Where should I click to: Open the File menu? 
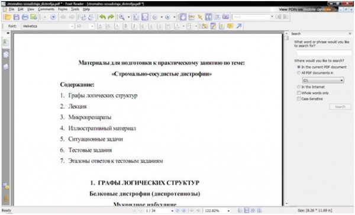(11, 9)
